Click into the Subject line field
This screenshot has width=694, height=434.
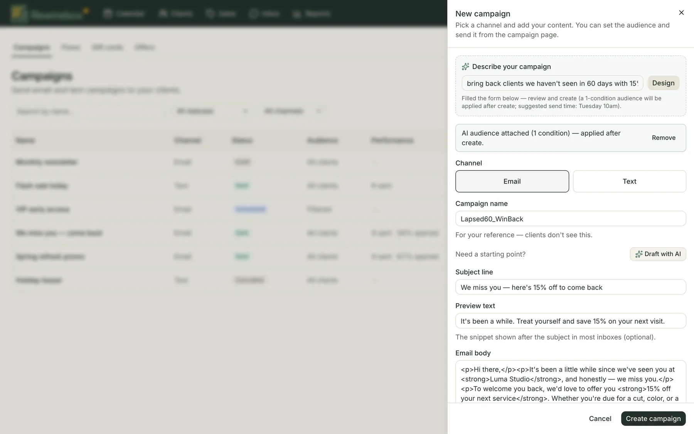[x=571, y=287]
